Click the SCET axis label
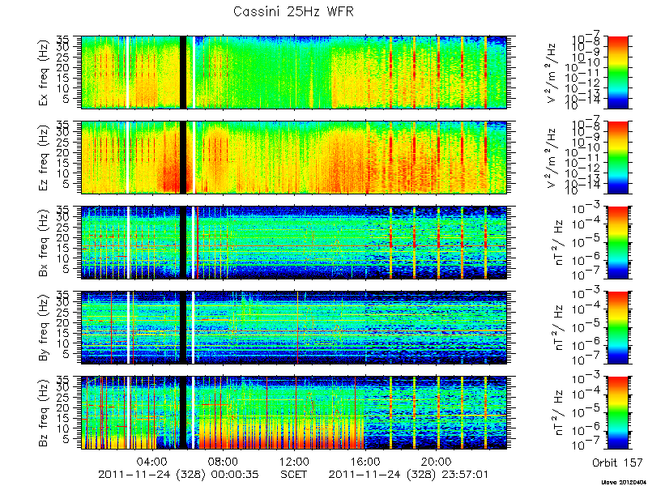This screenshot has height=486, width=648. pos(294,474)
